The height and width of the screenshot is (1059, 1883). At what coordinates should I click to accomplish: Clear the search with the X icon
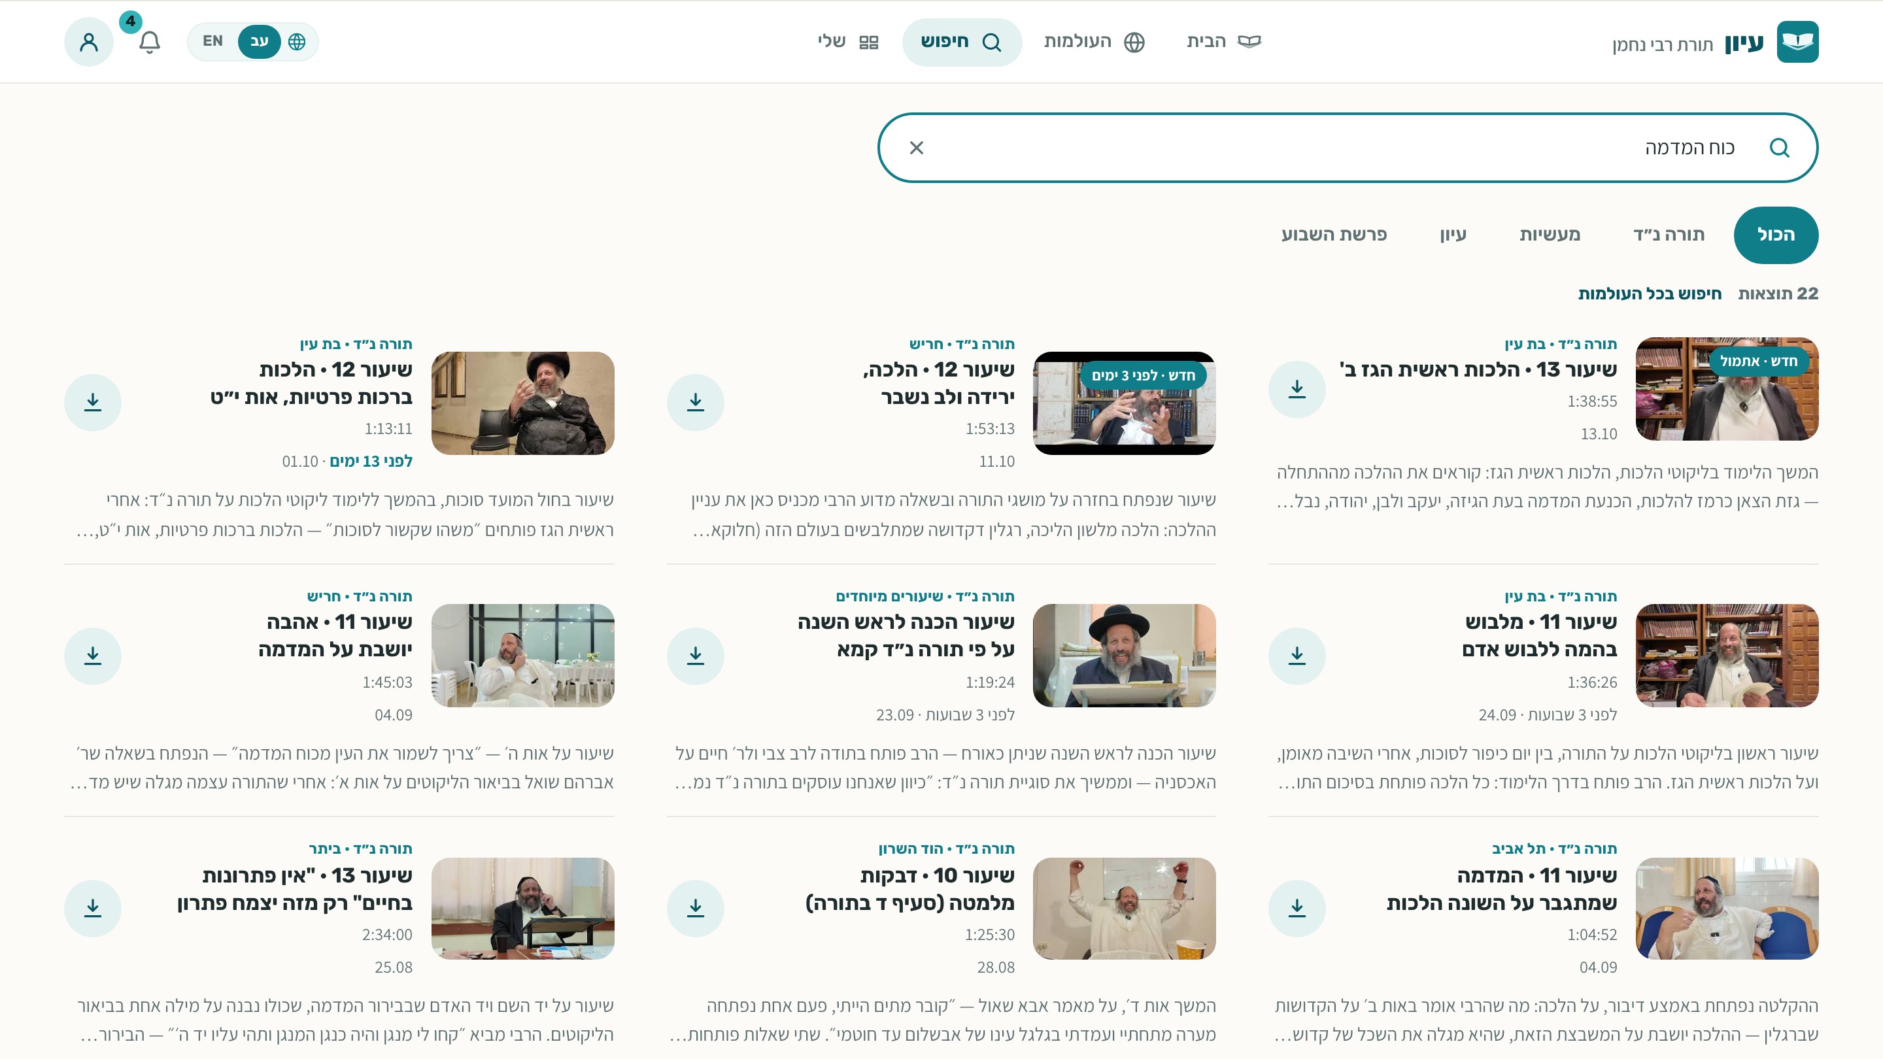click(916, 148)
